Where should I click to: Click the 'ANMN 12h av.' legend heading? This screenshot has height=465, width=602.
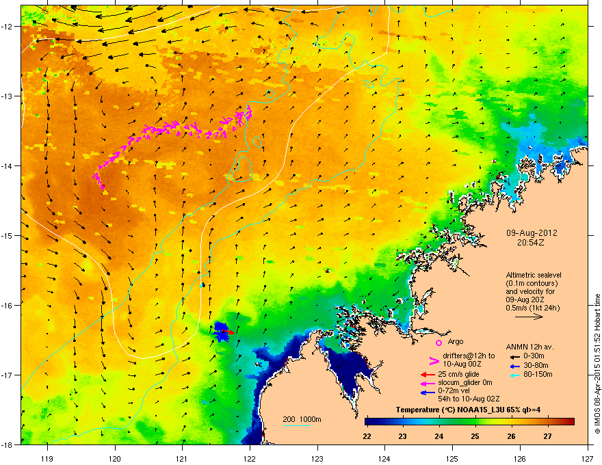click(x=529, y=347)
